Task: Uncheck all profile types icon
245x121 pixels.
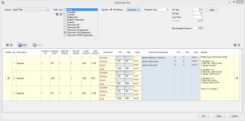Action: (x=61, y=14)
